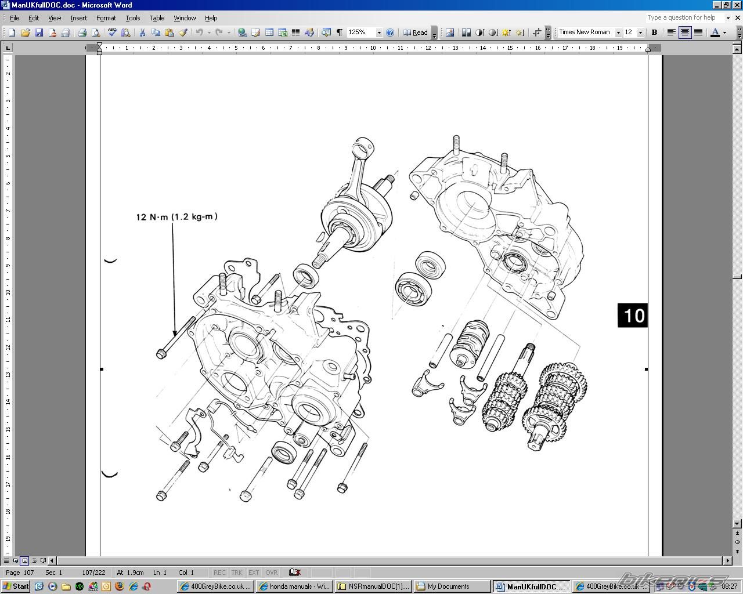Click the Copy icon in the toolbar
Screen dimensions: 743x594
click(156, 32)
